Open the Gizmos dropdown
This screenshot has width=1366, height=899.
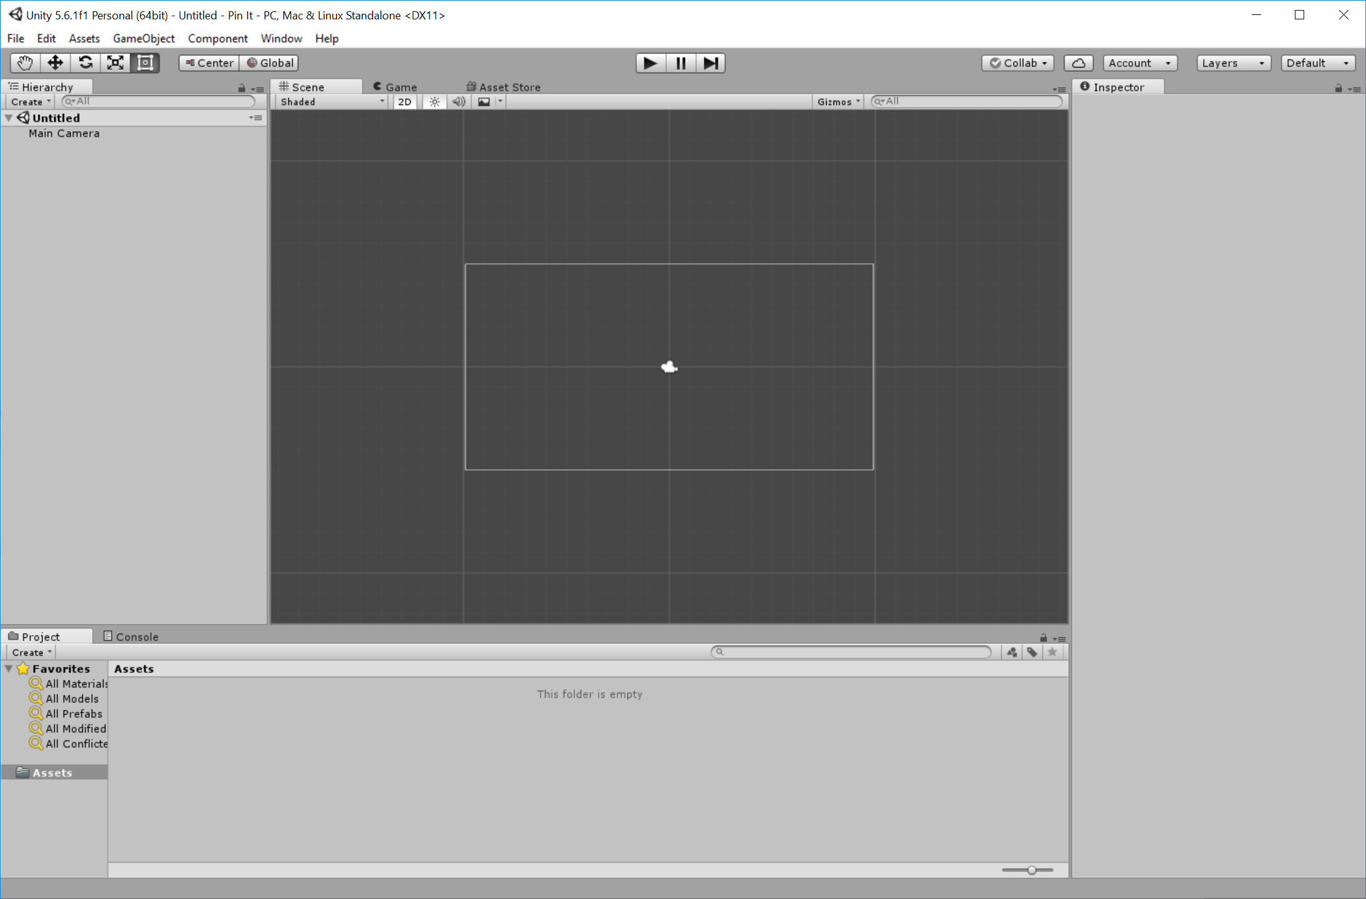(x=837, y=101)
